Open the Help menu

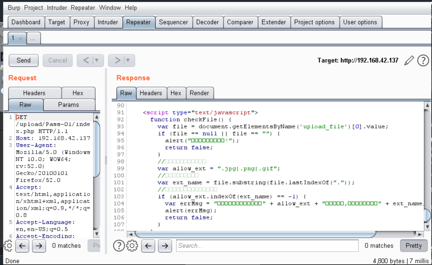131,8
